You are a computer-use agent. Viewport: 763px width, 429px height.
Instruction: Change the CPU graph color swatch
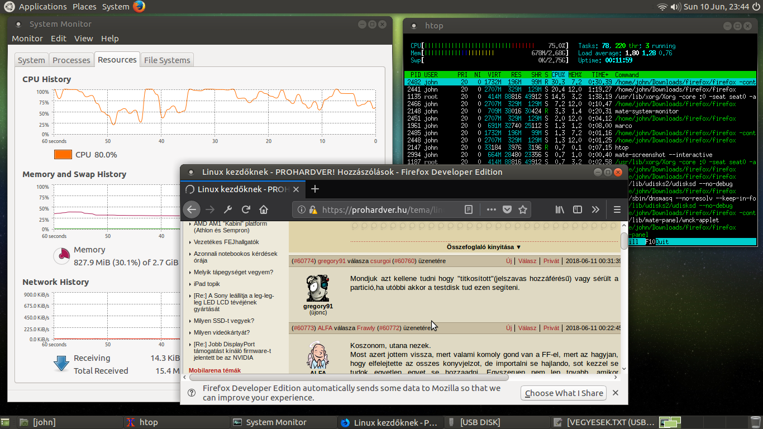(x=63, y=155)
